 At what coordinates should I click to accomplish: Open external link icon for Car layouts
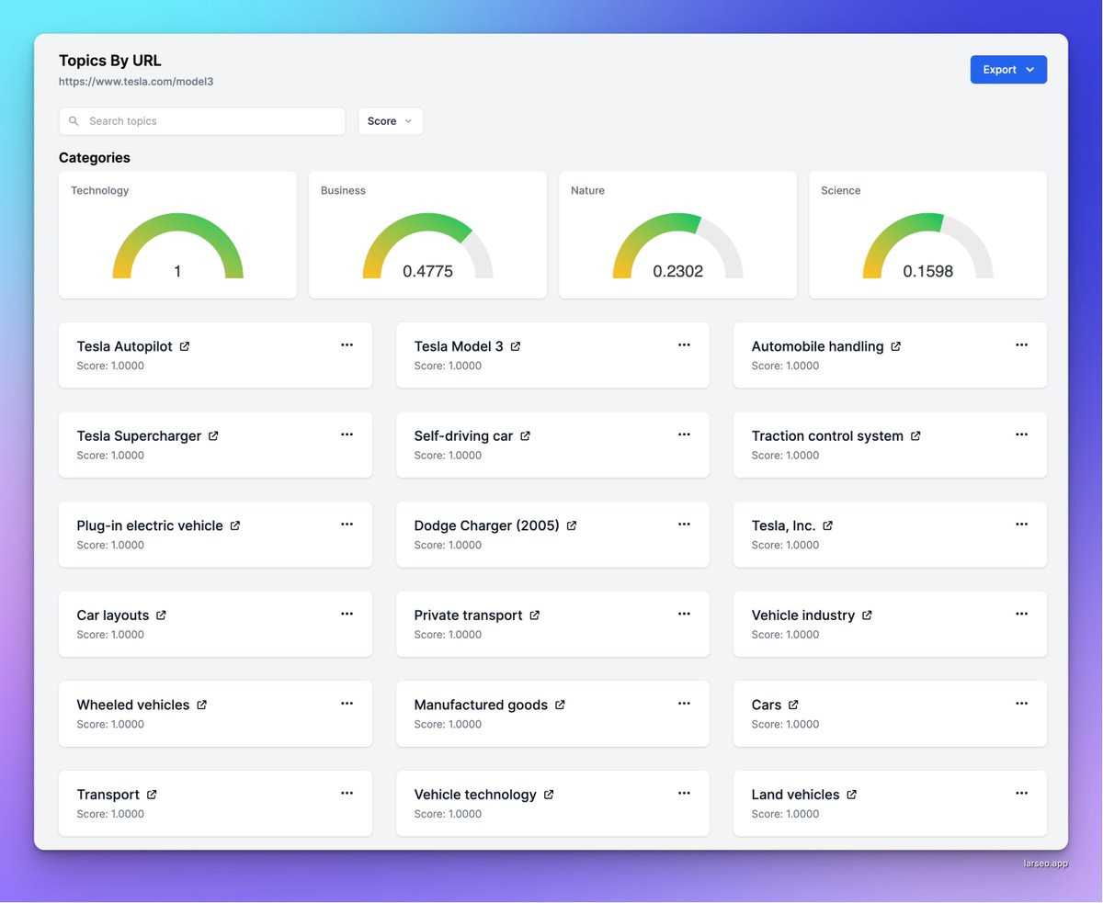click(161, 615)
